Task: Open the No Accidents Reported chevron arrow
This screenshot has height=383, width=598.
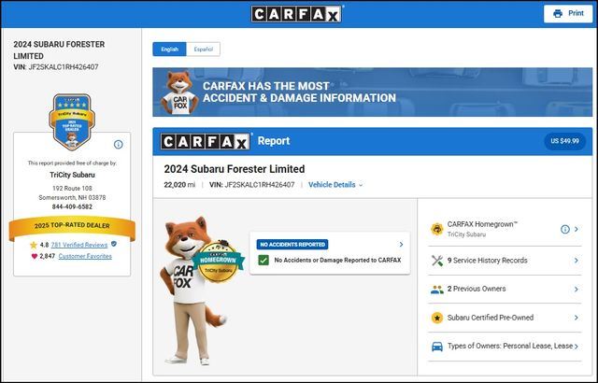Action: tap(401, 245)
